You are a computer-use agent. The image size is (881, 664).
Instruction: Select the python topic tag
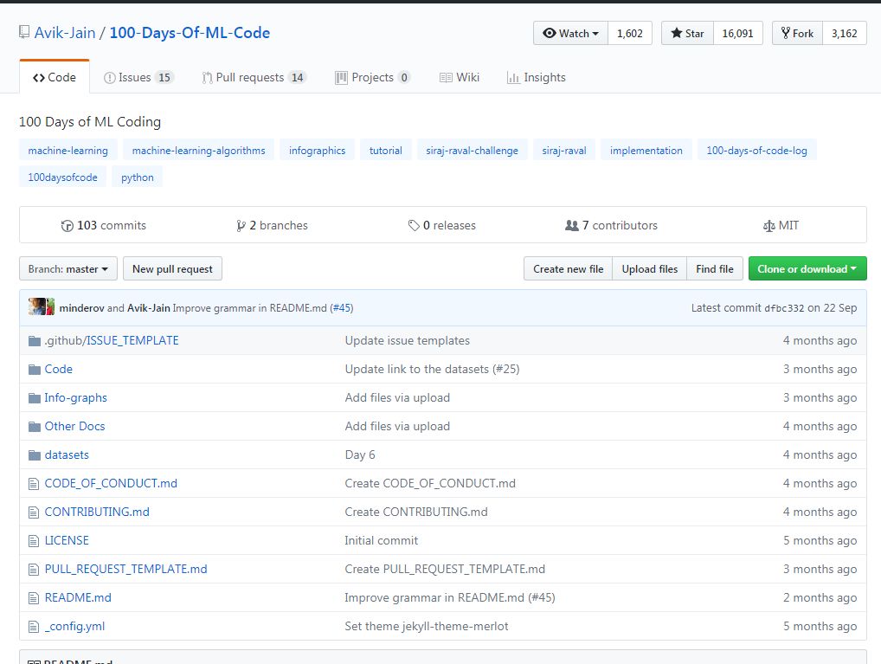coord(137,177)
